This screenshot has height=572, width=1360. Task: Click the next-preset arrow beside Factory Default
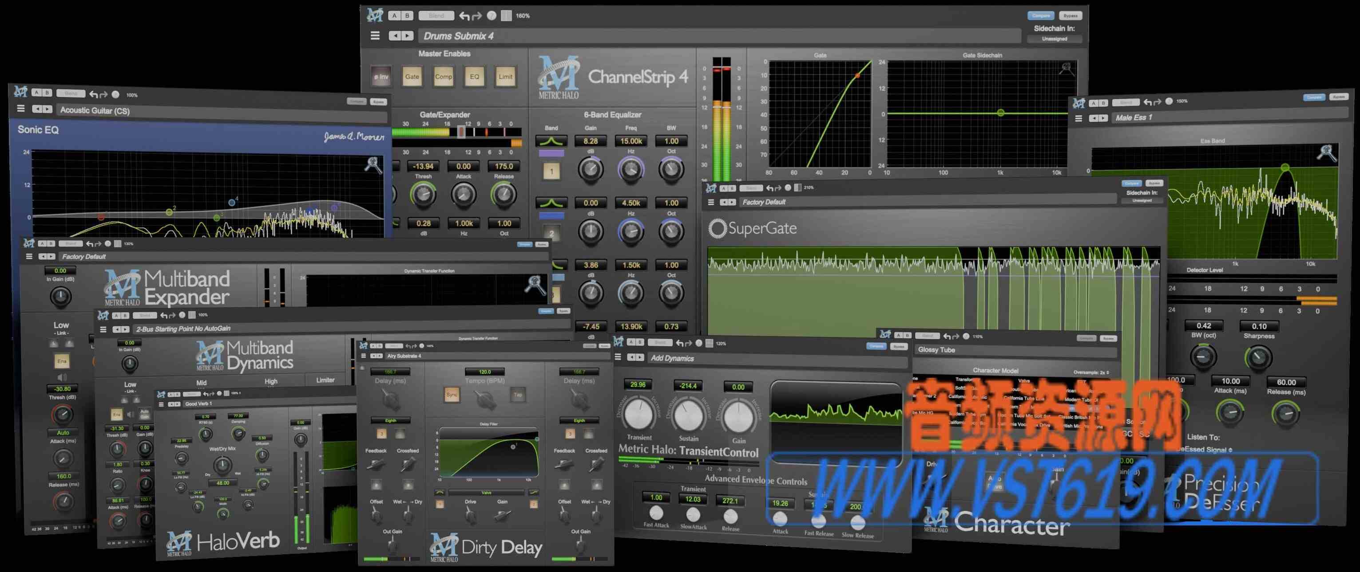click(732, 202)
